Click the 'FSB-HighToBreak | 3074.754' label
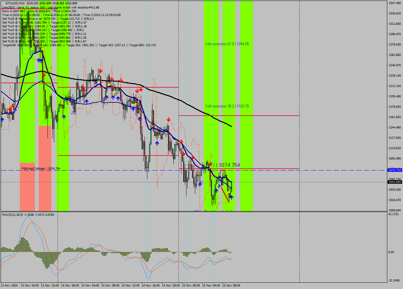Viewport: 403px width, 289px height. pyautogui.click(x=41, y=169)
